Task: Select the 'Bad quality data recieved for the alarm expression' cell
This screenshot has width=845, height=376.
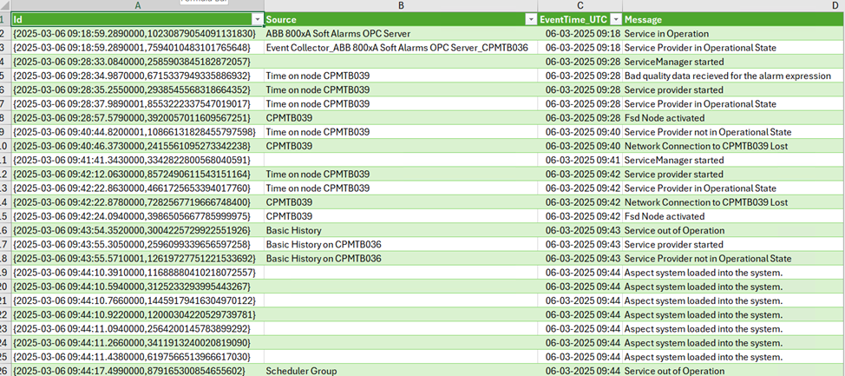Action: (x=733, y=76)
